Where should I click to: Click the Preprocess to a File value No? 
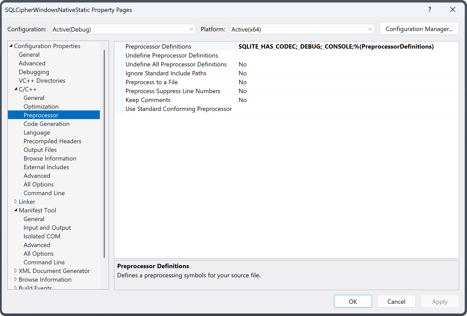[348, 82]
